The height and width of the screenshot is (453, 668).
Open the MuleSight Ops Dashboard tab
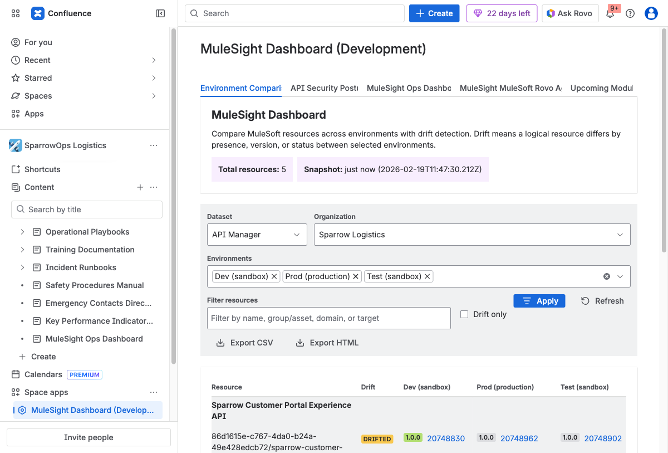[409, 88]
